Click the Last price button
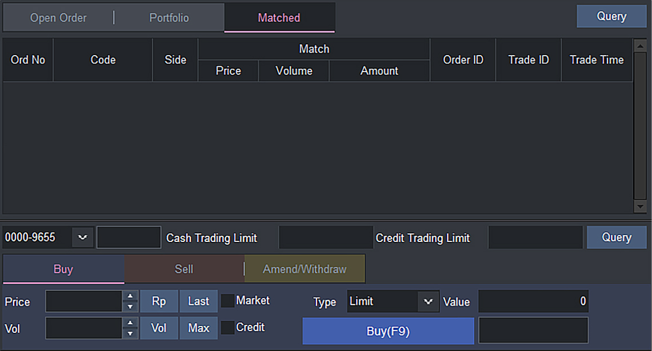 click(198, 301)
